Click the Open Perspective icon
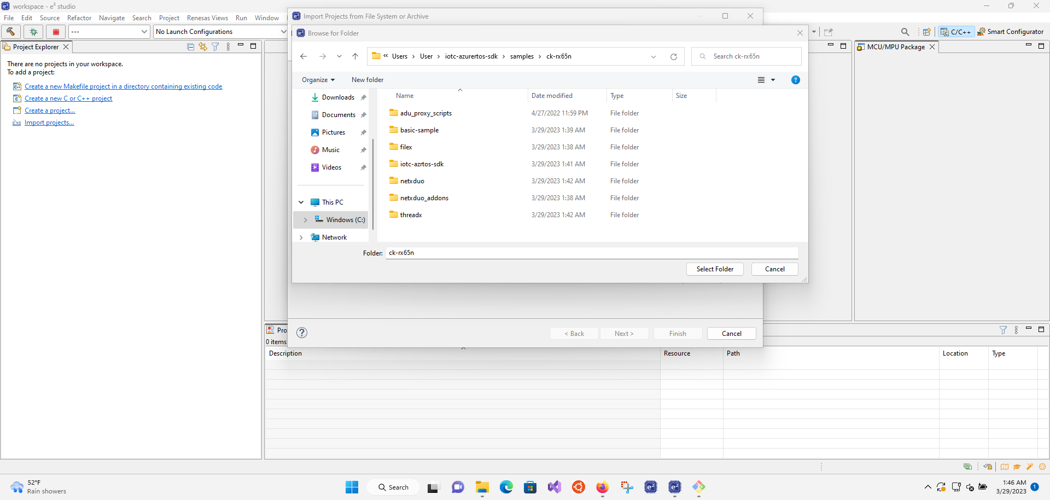This screenshot has width=1050, height=500. 926,32
